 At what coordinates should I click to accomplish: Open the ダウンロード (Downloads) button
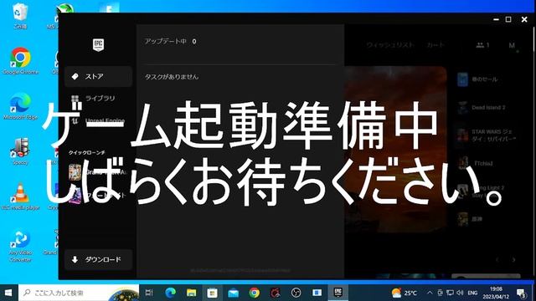99,259
